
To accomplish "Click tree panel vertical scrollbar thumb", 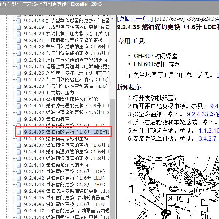I will [112, 159].
